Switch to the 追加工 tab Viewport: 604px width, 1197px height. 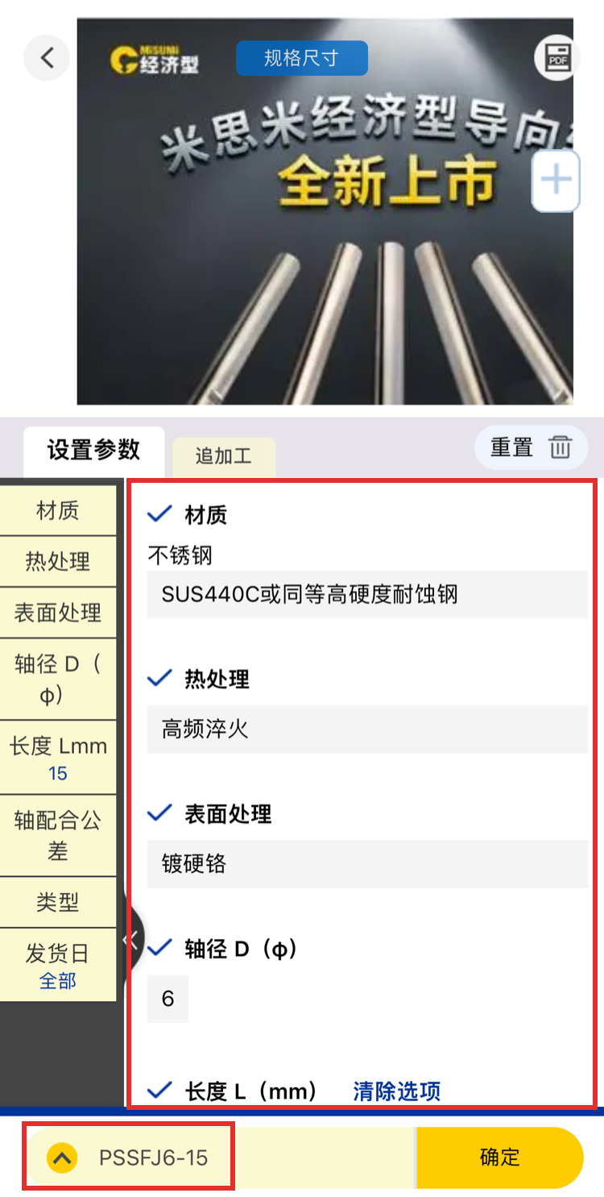click(x=224, y=456)
